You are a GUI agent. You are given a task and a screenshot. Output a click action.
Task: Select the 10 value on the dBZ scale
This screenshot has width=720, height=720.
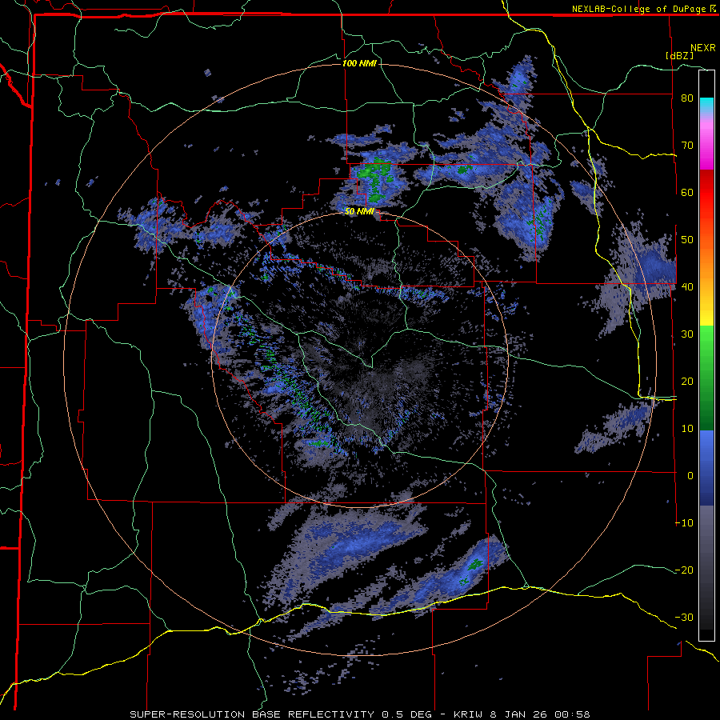click(687, 429)
